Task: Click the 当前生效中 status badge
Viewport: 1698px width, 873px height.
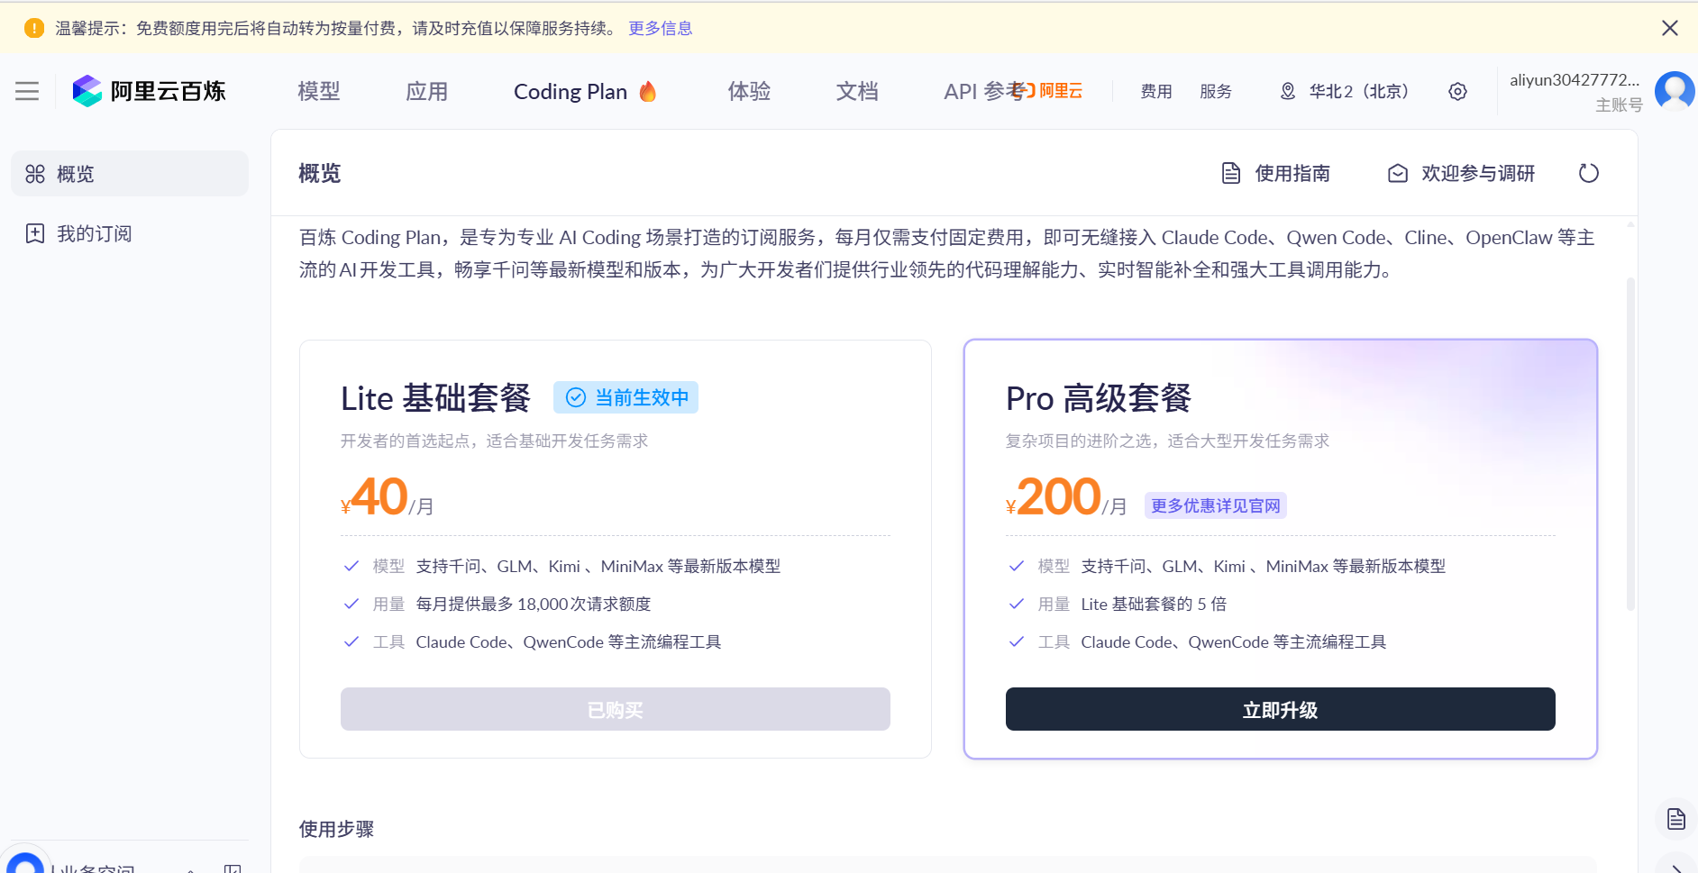Action: tap(626, 397)
